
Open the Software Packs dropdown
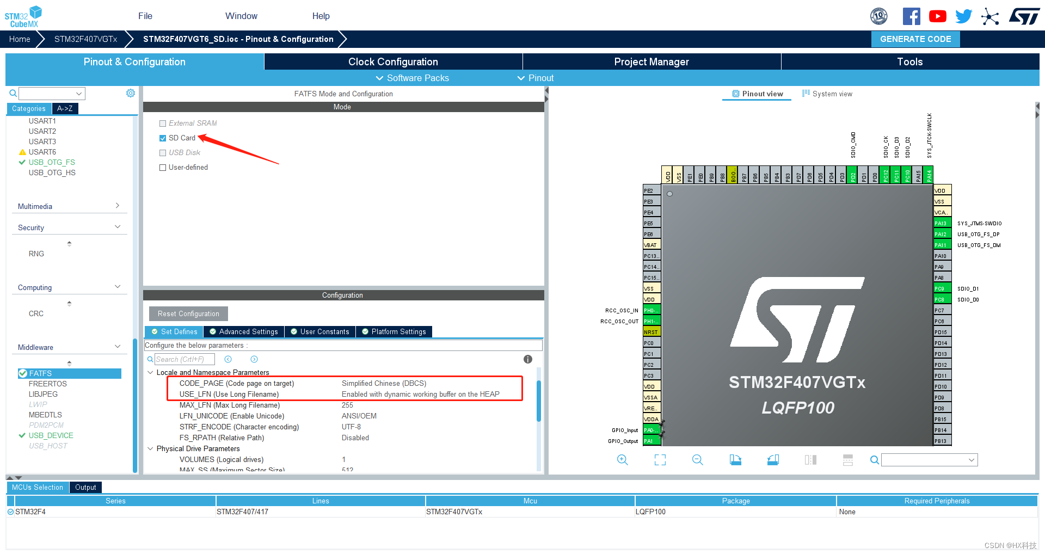(x=413, y=78)
